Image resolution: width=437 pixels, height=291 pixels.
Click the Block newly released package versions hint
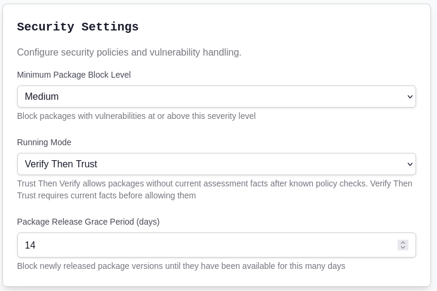tap(181, 266)
